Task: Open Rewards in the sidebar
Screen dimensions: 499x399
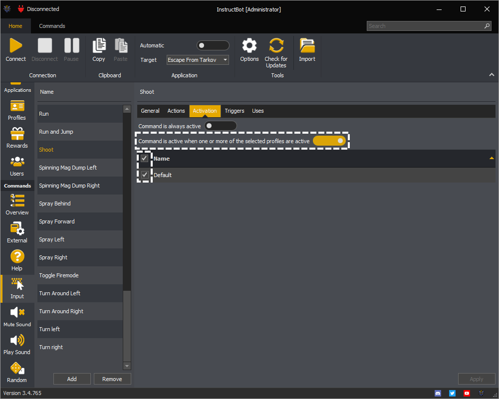Action: (x=17, y=138)
